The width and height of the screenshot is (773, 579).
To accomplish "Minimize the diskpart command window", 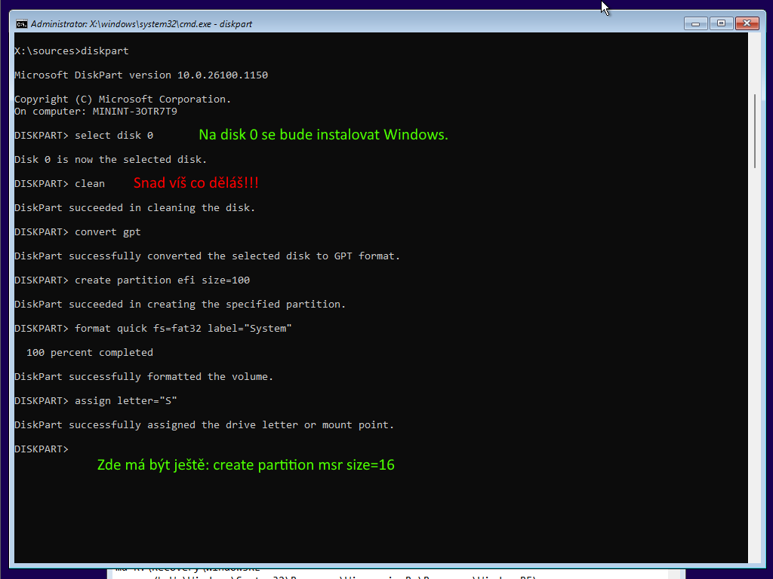I will [x=695, y=23].
